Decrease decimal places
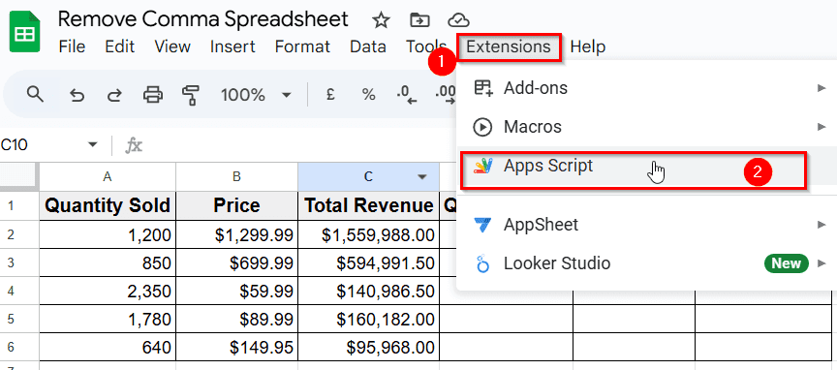837x370 pixels. (406, 95)
